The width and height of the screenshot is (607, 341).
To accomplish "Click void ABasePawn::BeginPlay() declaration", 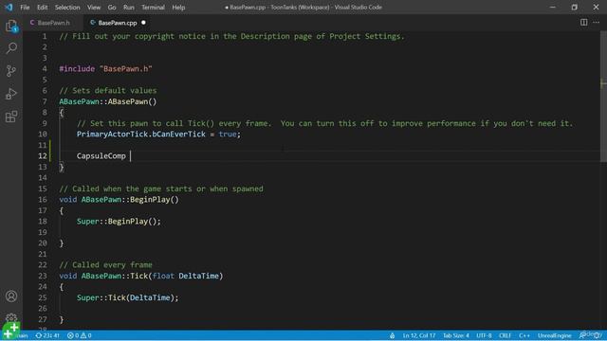I will coord(120,200).
